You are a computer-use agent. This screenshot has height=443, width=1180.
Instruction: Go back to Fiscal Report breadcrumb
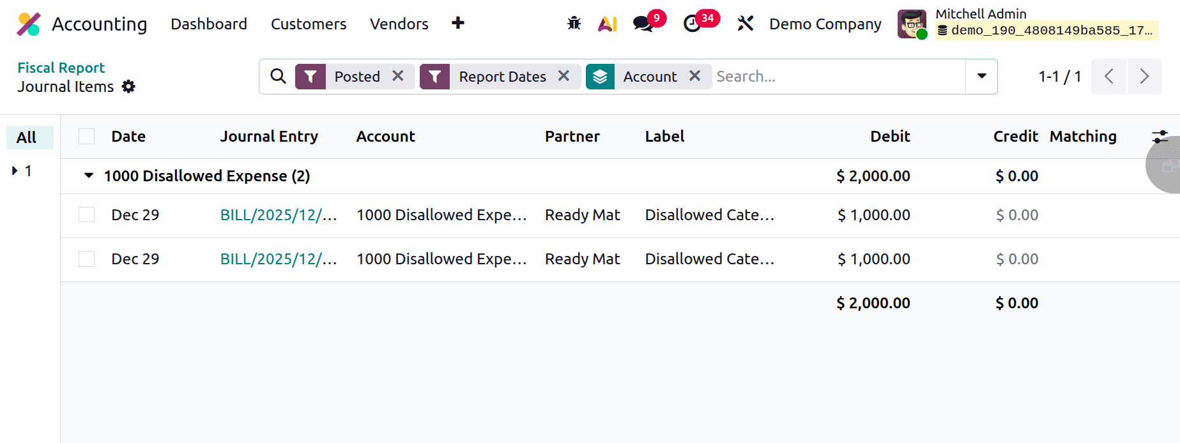pos(61,68)
